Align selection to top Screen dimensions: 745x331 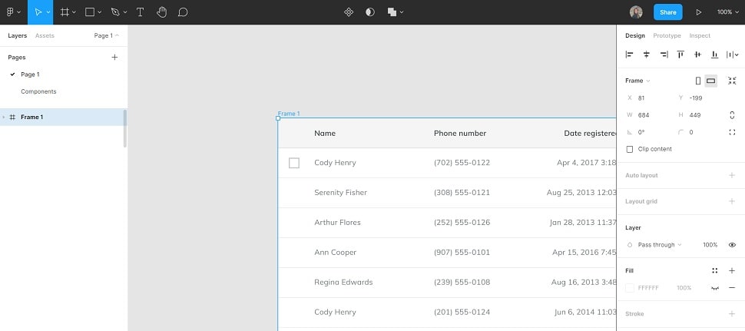click(680, 55)
